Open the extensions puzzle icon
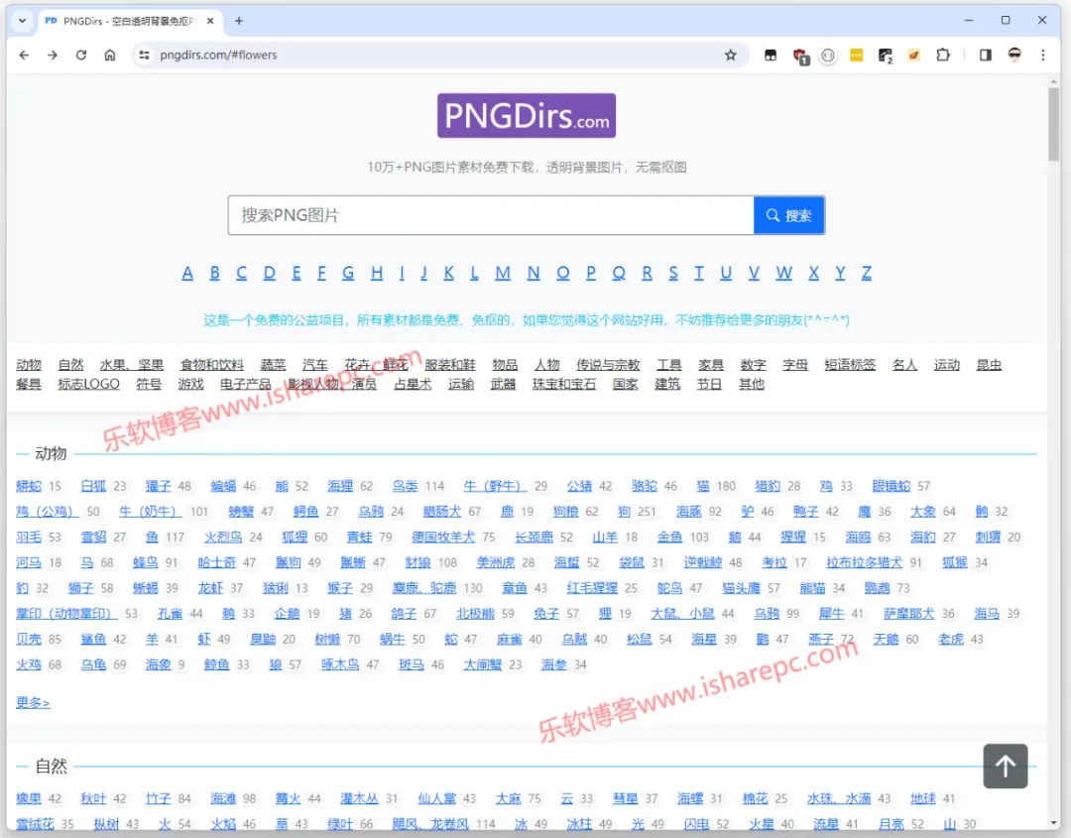This screenshot has height=838, width=1071. [x=943, y=55]
